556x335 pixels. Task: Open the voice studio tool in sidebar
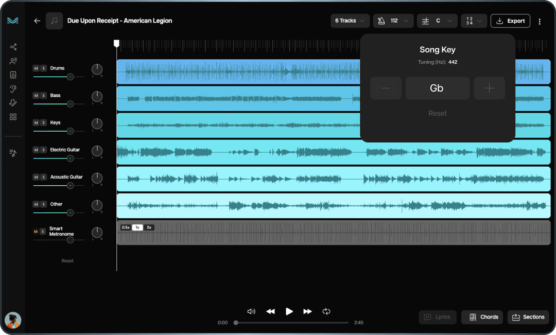(13, 61)
